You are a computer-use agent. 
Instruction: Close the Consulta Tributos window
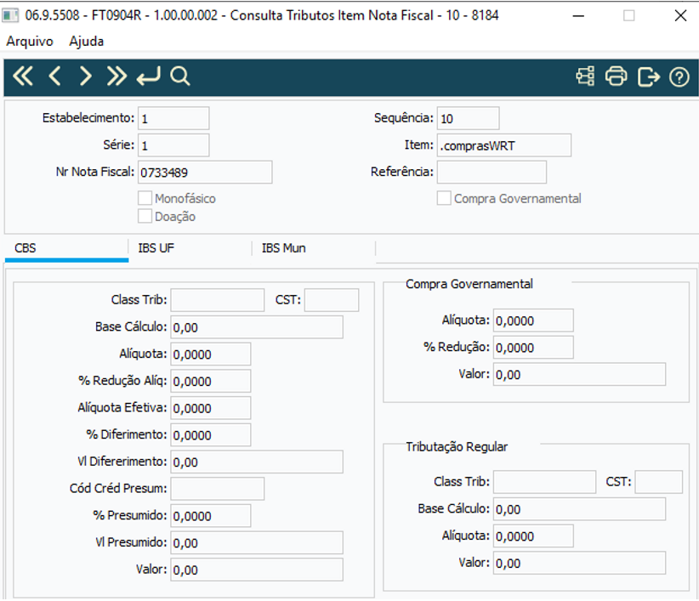coord(680,16)
